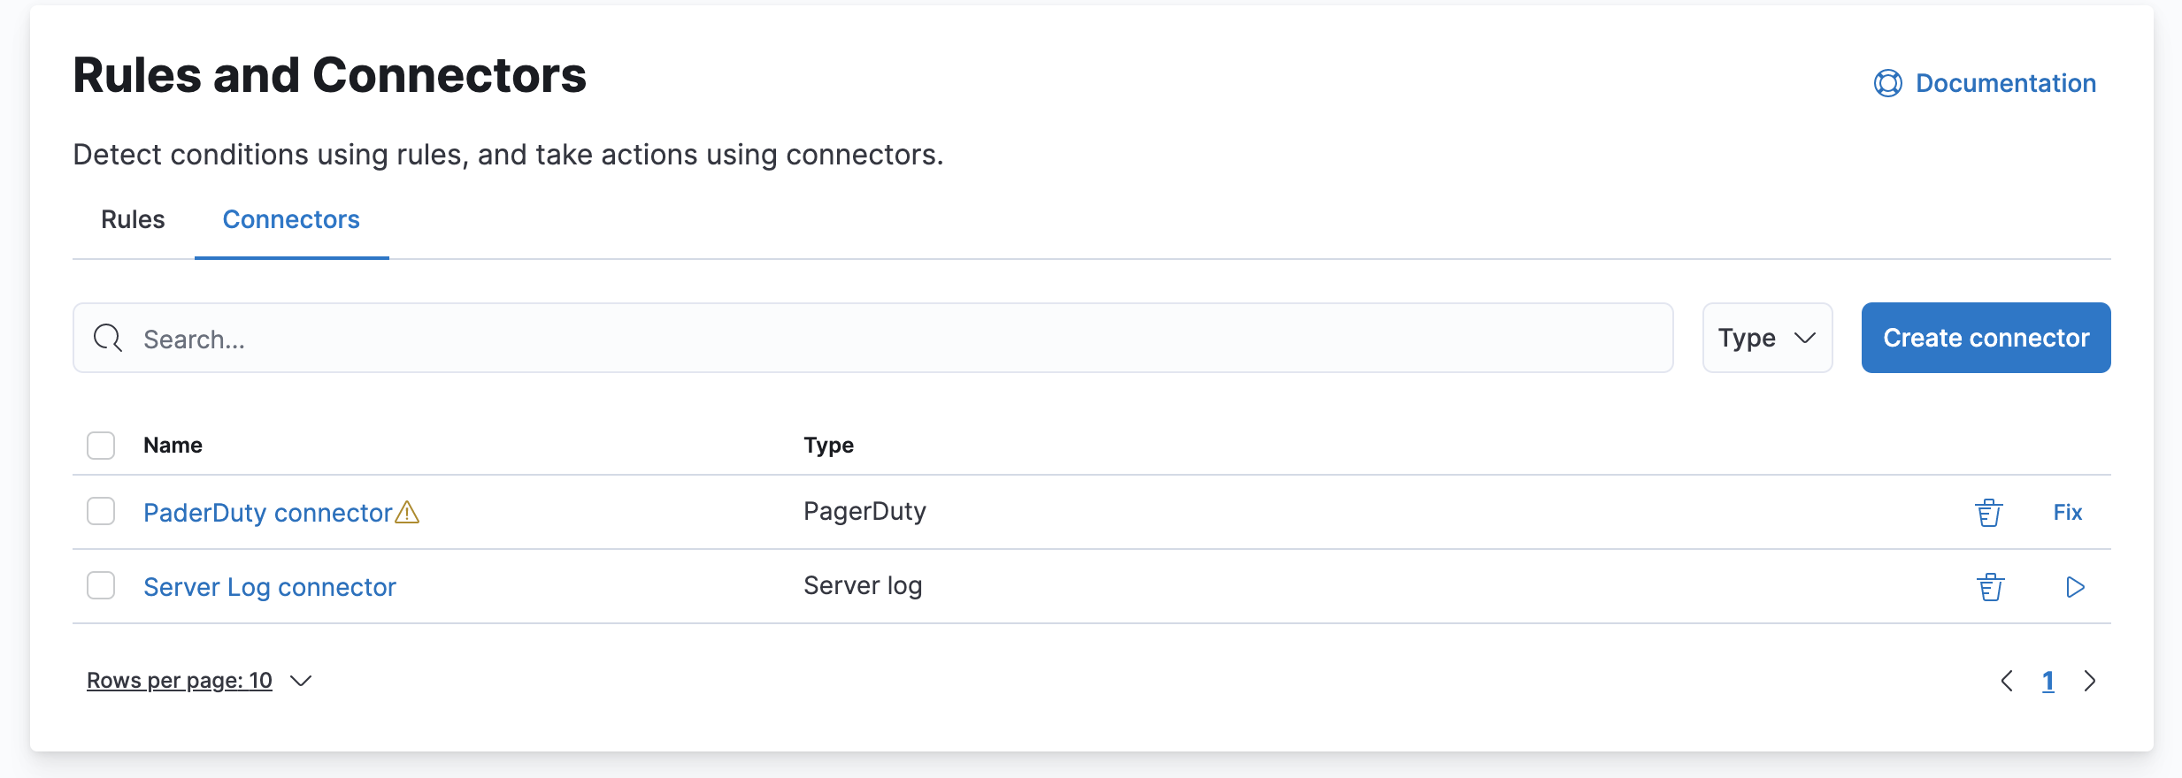The height and width of the screenshot is (778, 2182).
Task: Select all connectors with header checkbox
Action: tap(101, 446)
